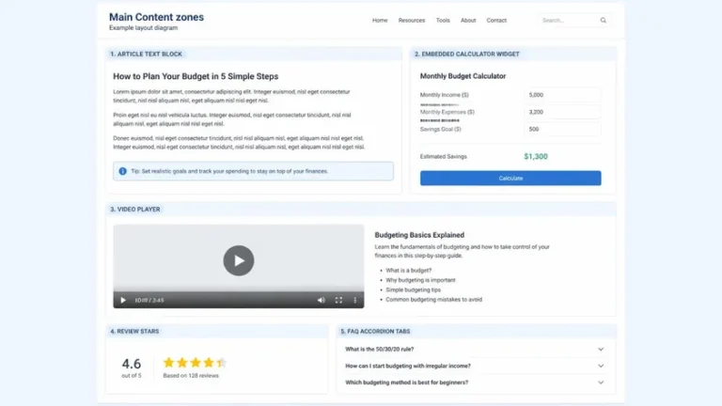Click the '$1,300' estimated savings value
722x406 pixels.
(536, 157)
